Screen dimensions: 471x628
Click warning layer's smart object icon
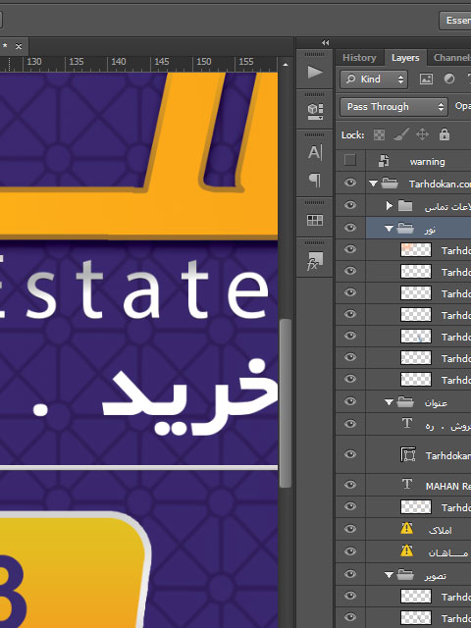pos(384,161)
